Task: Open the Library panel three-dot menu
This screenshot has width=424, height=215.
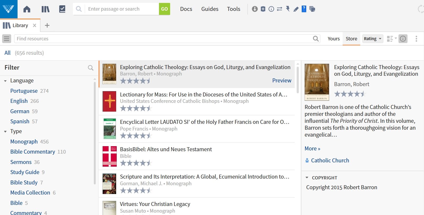Action: tap(416, 39)
